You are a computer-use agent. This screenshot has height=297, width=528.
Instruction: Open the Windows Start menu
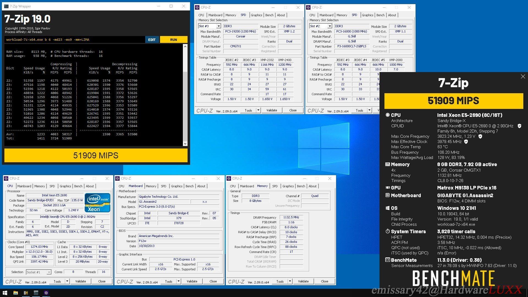(x=5, y=293)
